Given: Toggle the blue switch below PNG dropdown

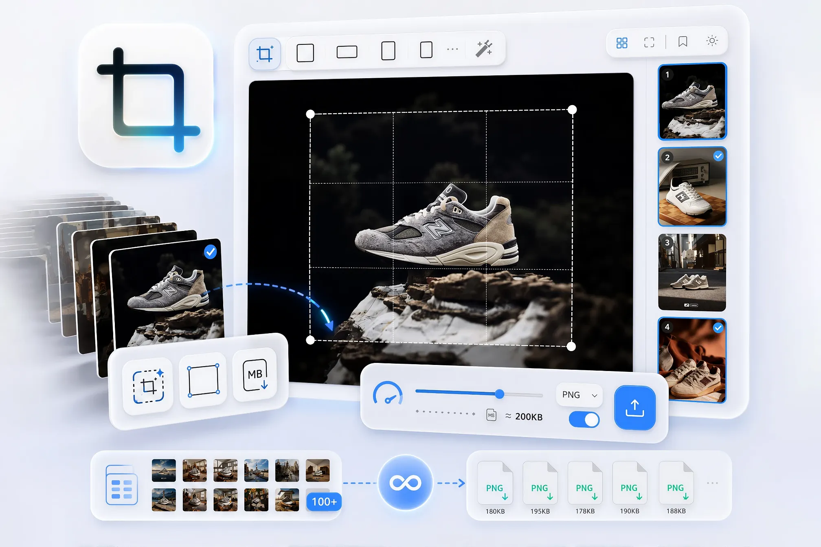Looking at the screenshot, I should click(x=584, y=420).
